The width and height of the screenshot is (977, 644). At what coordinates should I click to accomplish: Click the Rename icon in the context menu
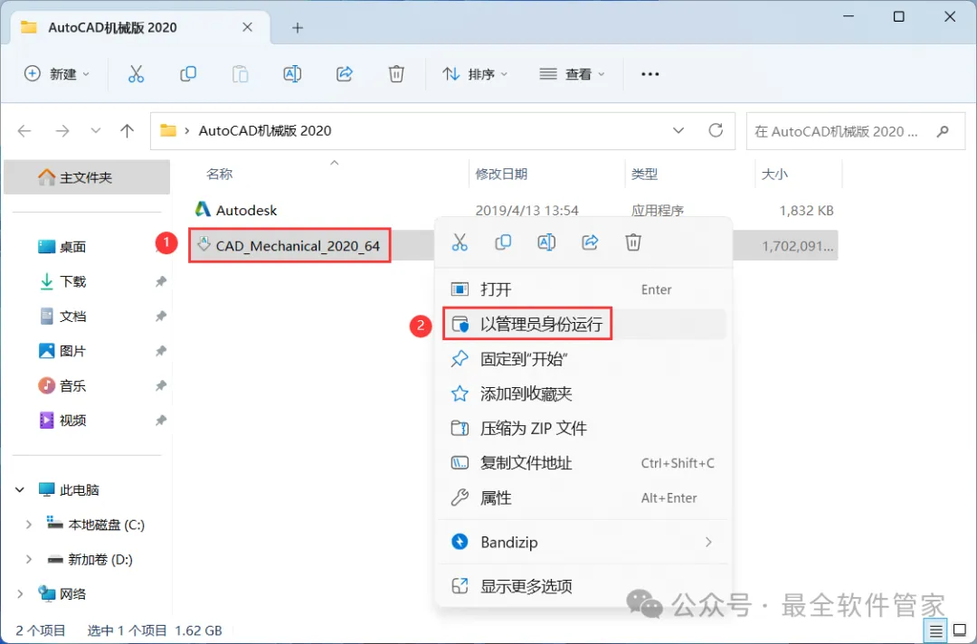546,242
